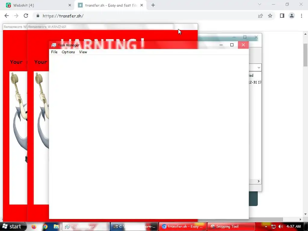Click the right scroll arrow in background window

pyautogui.click(x=258, y=181)
